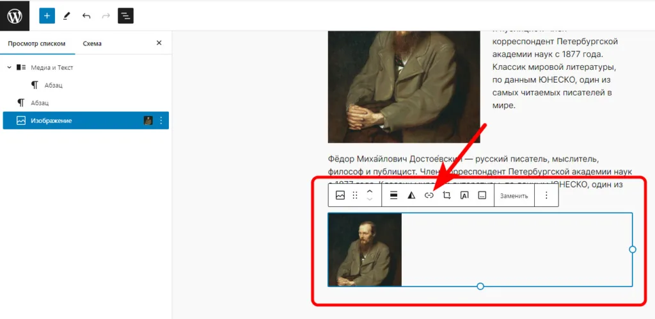This screenshot has height=319, width=655.
Task: Select the Просмотр списком tab
Action: (36, 44)
